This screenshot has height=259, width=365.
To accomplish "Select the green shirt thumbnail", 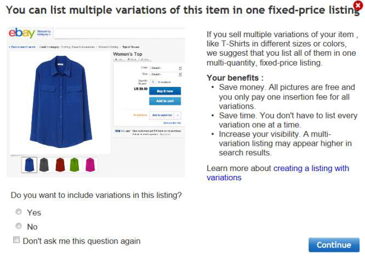I will [x=75, y=164].
